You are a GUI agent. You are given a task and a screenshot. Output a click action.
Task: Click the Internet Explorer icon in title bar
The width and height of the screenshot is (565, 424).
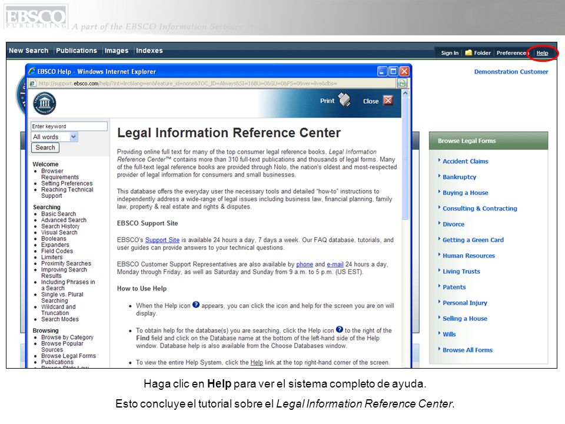point(32,71)
